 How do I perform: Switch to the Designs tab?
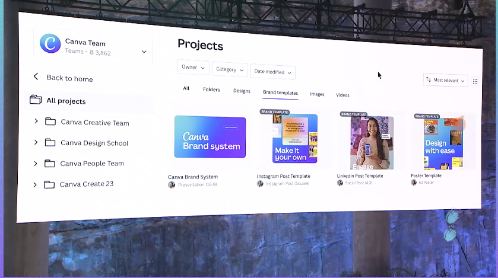(242, 91)
